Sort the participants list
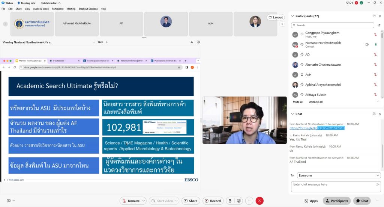Screen dimensions: 384x207 (x=379, y=25)
